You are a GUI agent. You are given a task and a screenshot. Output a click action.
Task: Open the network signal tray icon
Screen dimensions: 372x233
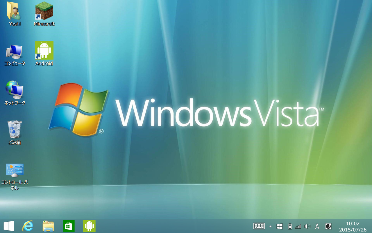click(x=298, y=226)
